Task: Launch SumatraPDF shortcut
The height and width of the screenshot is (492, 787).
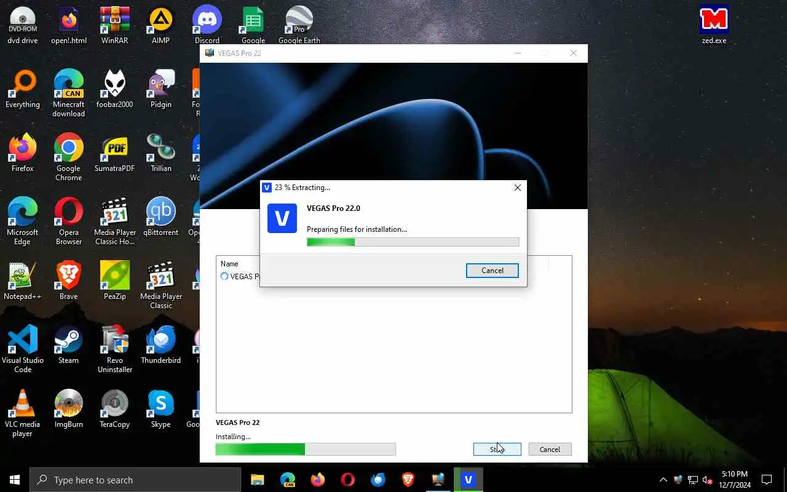Action: [x=115, y=154]
